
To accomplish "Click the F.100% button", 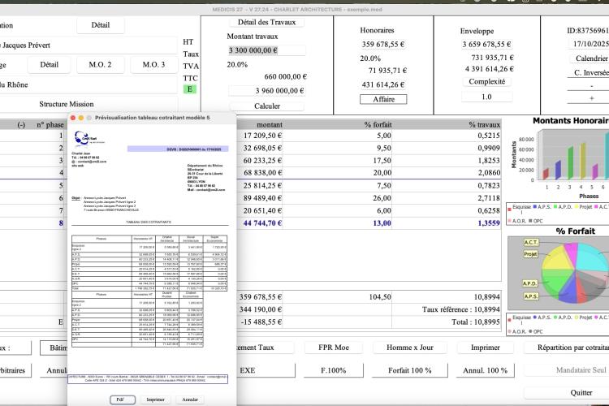I will pyautogui.click(x=333, y=370).
